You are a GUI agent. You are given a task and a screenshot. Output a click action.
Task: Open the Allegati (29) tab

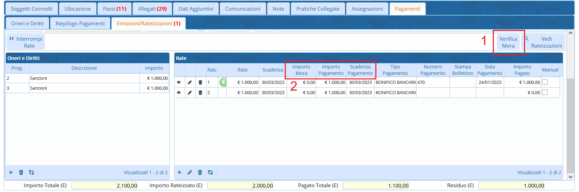click(152, 9)
